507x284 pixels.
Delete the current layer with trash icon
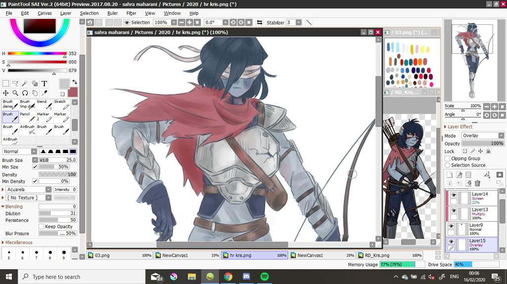point(477,183)
